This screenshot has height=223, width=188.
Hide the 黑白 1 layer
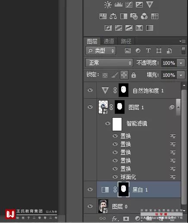coord(90,189)
